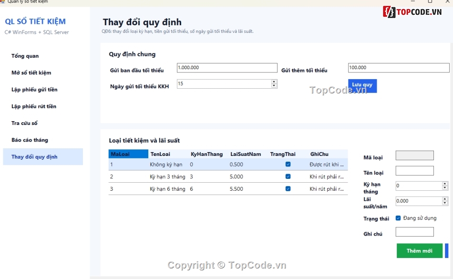Toggle TrangThai checkbox for Kỳ hạn 3 tháng
This screenshot has width=453, height=279.
(x=288, y=176)
